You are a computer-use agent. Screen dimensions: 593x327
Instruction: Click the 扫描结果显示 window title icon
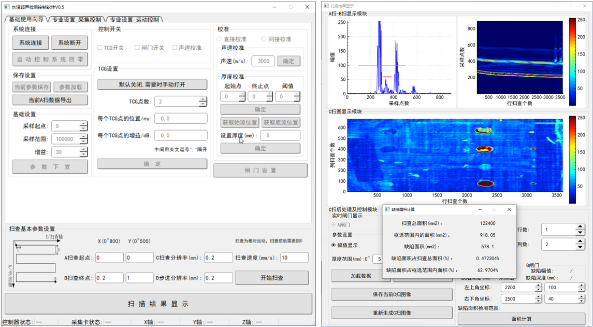(x=326, y=6)
